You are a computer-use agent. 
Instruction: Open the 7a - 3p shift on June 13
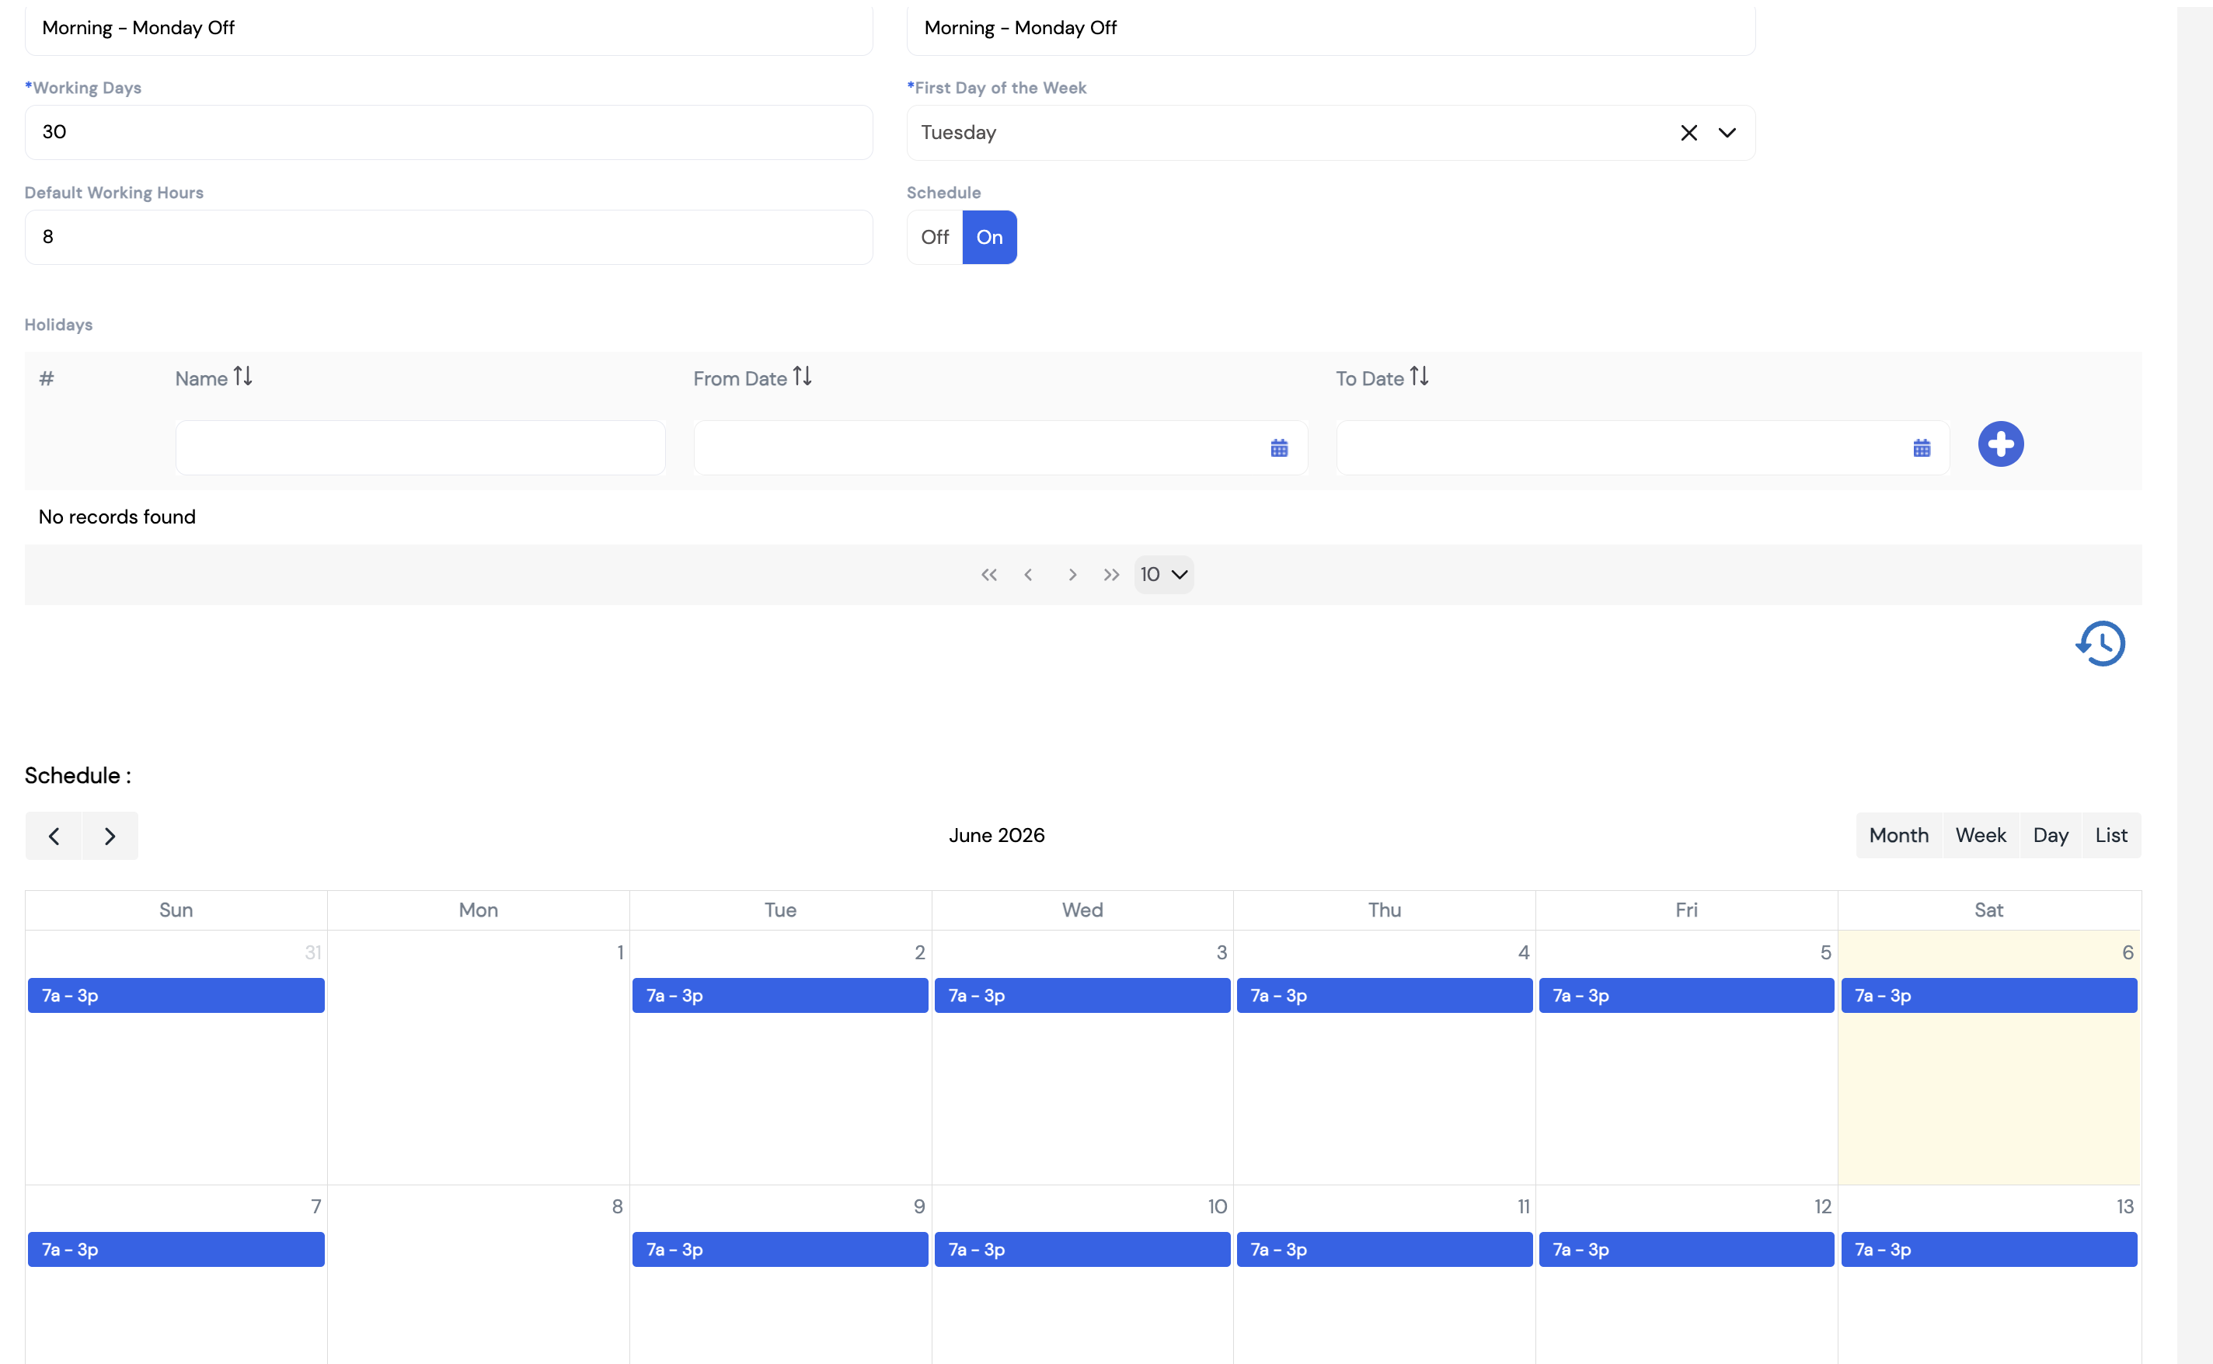click(x=1988, y=1250)
